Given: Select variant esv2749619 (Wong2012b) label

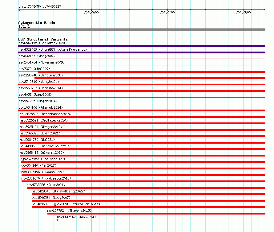Looking at the screenshot, I should tap(39, 82).
